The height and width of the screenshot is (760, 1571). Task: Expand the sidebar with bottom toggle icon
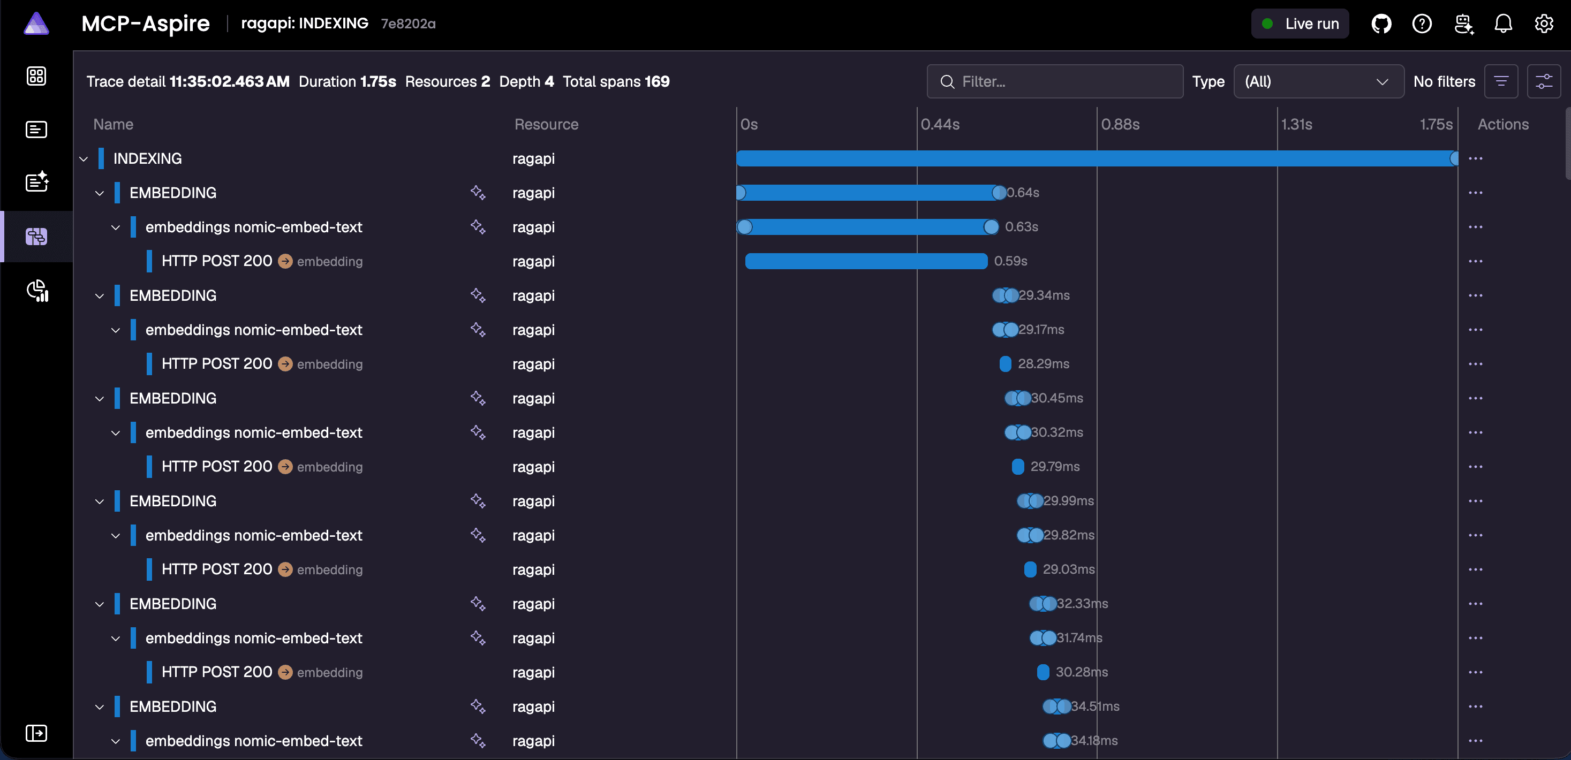coord(36,733)
